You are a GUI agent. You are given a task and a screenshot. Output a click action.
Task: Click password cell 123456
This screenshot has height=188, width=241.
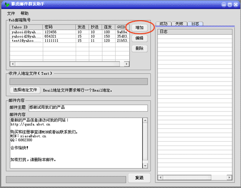(59, 32)
